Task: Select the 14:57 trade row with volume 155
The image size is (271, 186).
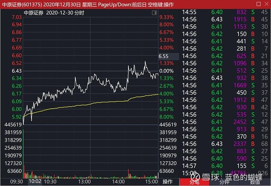Action: coord(225,166)
